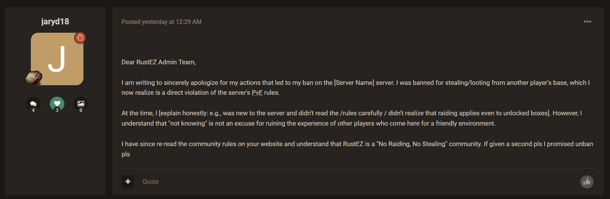This screenshot has width=610, height=199.
Task: Click the '[Server Name]' placeholder text
Action: pyautogui.click(x=354, y=83)
